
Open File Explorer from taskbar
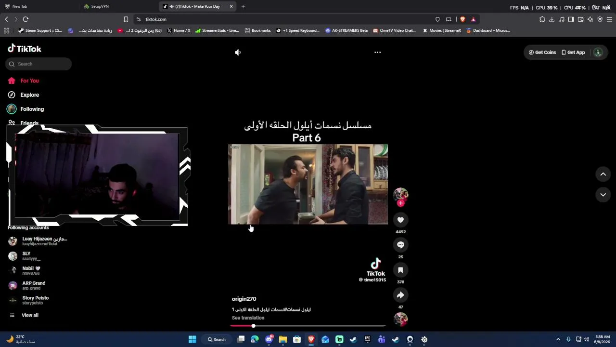tap(283, 339)
